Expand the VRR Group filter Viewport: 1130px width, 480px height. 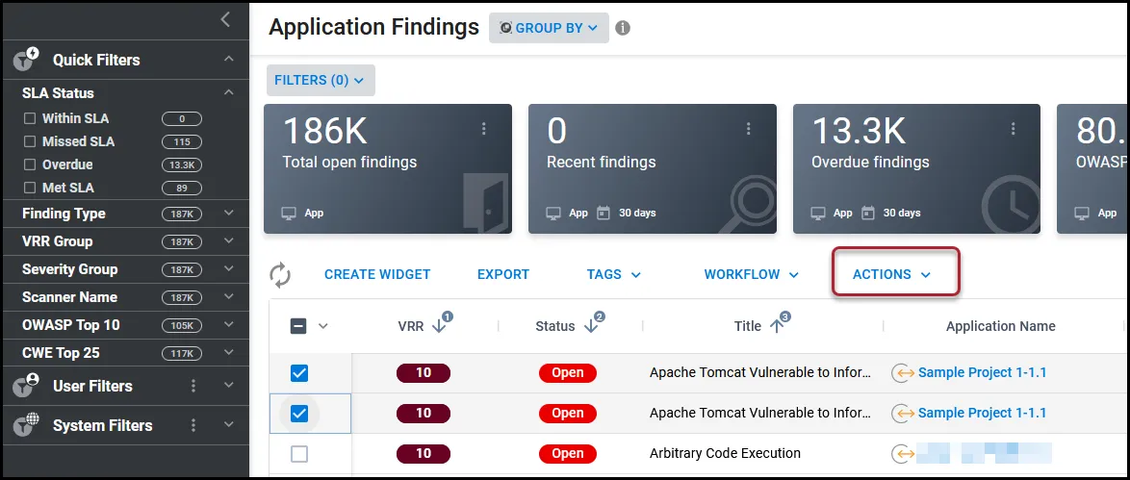click(228, 240)
